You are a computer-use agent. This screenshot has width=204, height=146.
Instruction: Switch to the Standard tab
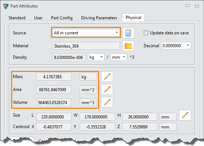pos(17,18)
